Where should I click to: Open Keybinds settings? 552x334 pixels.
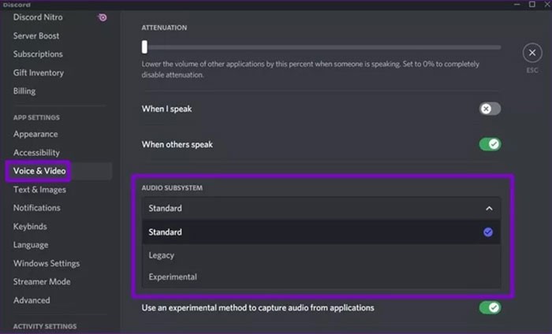31,226
